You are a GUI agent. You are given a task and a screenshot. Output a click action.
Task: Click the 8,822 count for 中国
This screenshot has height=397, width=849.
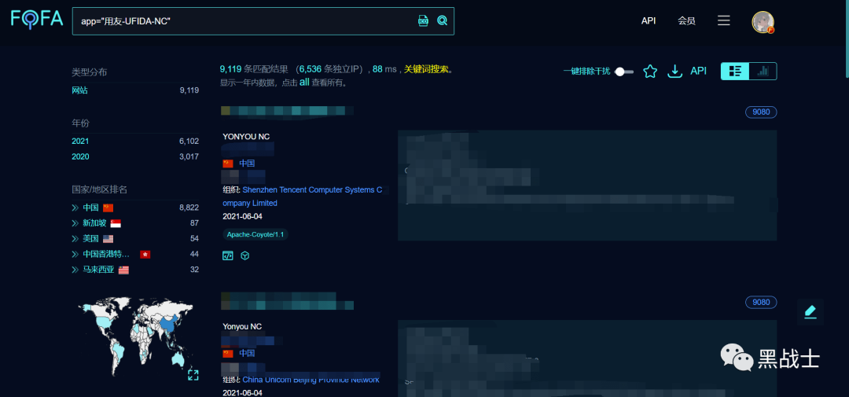(189, 208)
